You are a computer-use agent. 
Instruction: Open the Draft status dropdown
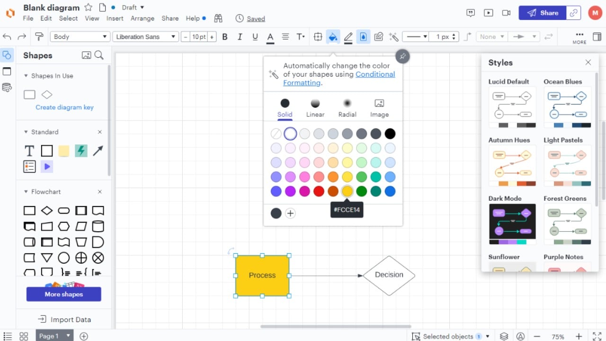click(133, 8)
